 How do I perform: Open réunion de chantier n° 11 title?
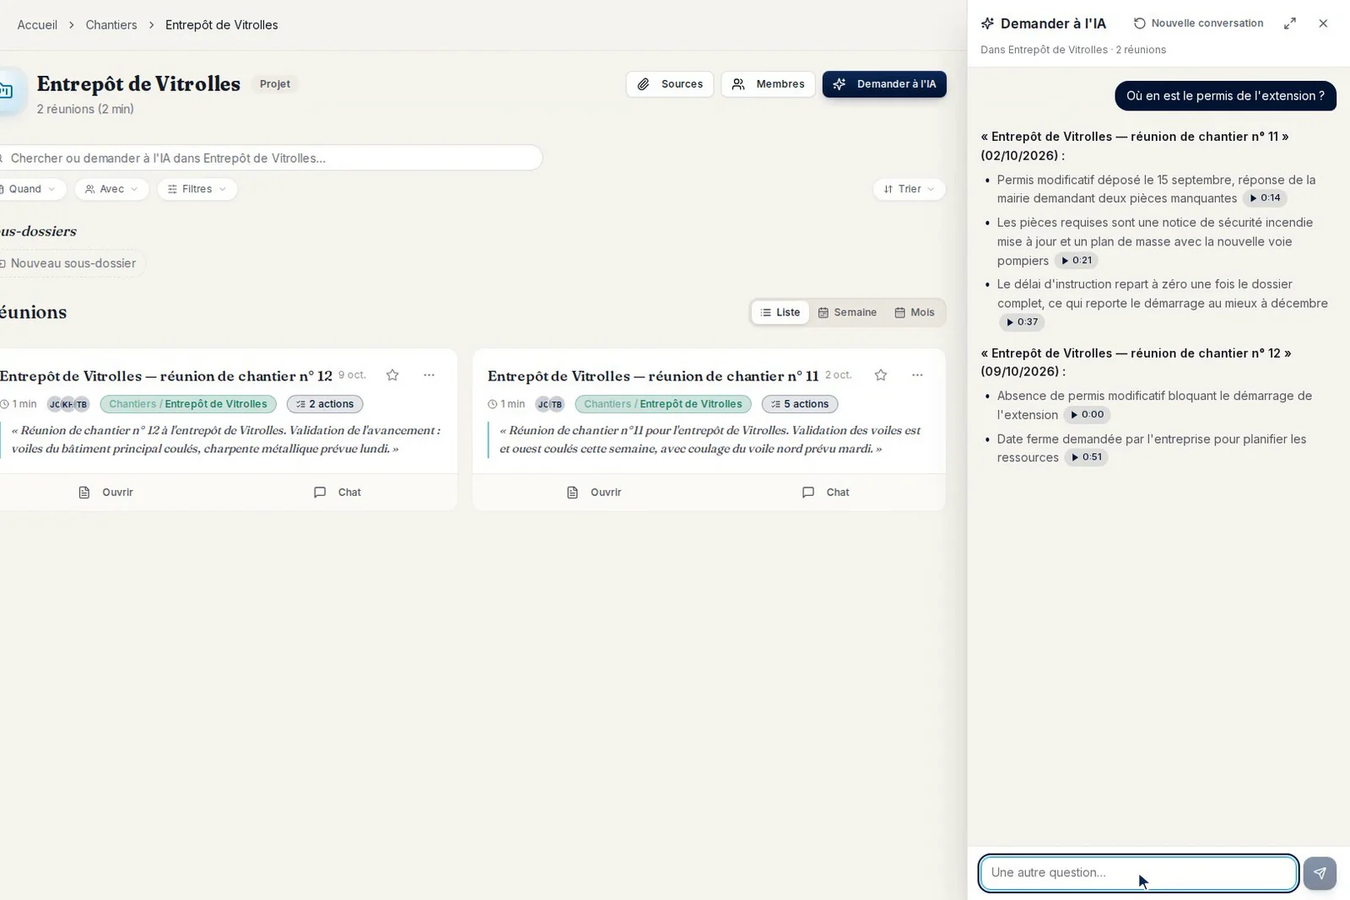point(653,376)
